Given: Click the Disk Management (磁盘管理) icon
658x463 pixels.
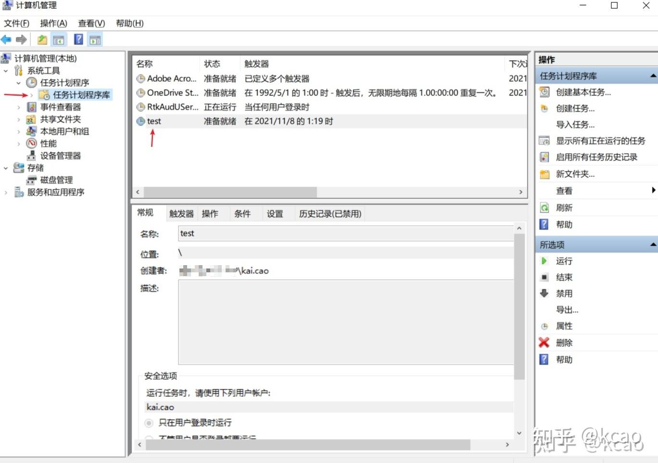Looking at the screenshot, I should (32, 180).
